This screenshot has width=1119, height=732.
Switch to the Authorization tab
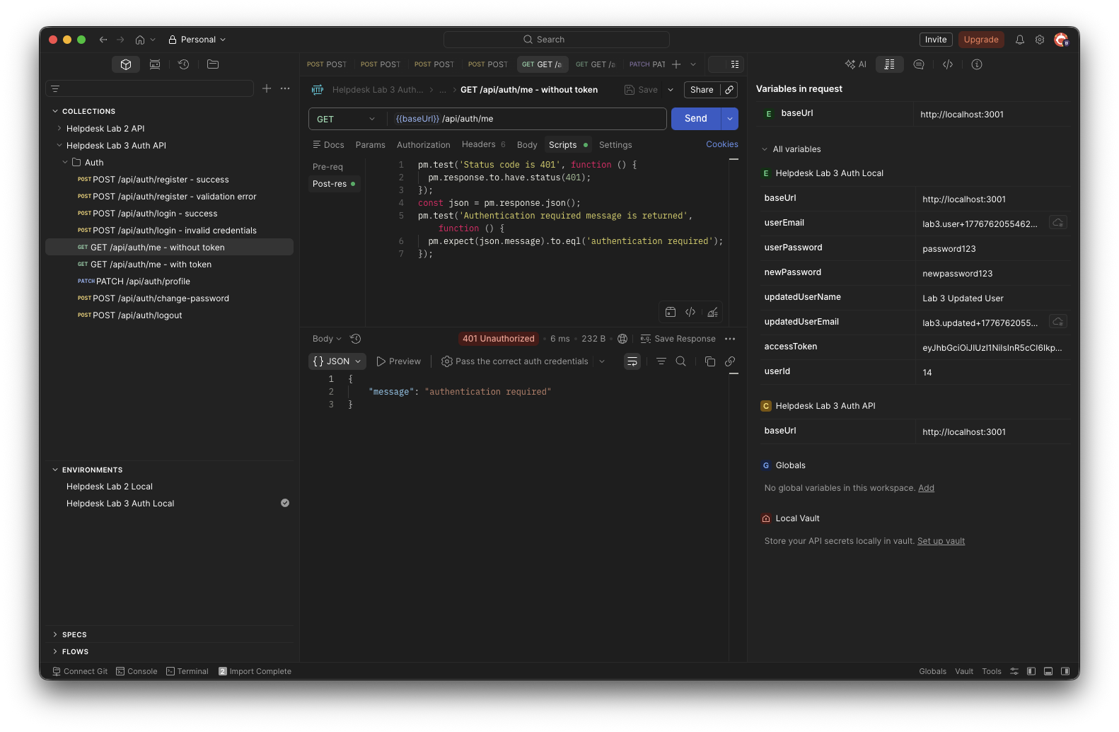click(x=424, y=145)
